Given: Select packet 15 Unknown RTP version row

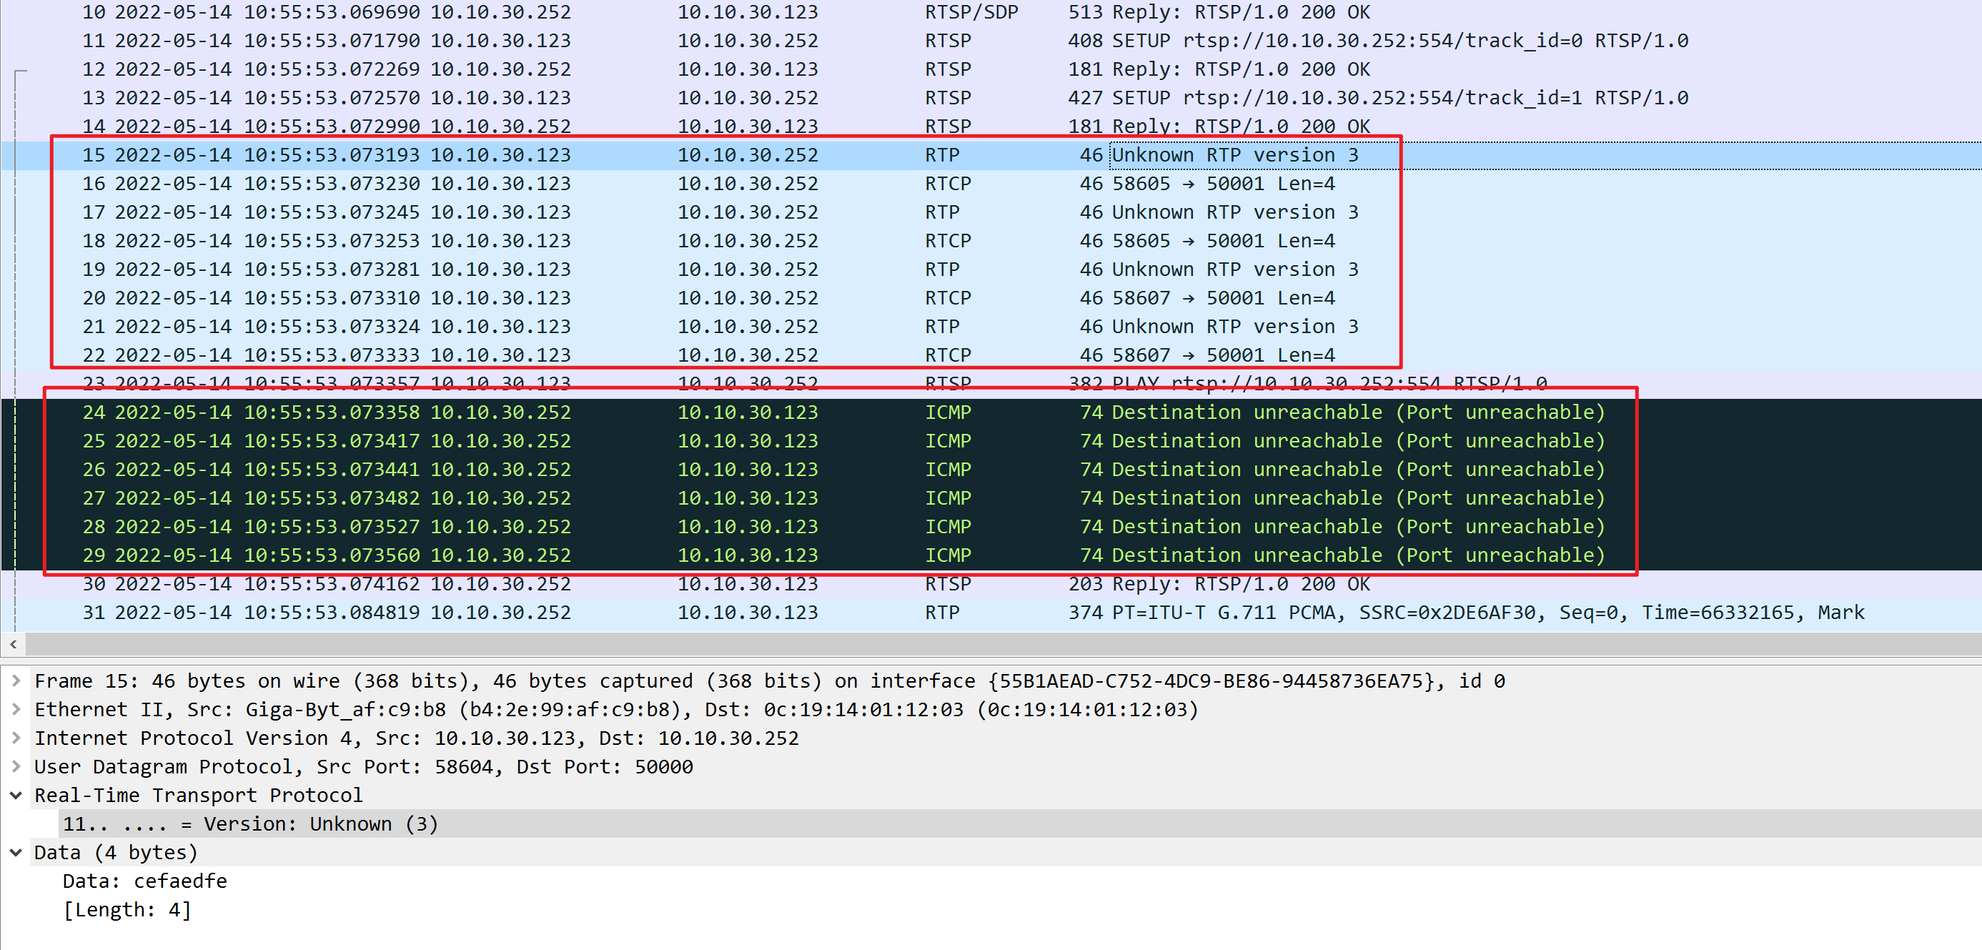Looking at the screenshot, I should (991, 154).
